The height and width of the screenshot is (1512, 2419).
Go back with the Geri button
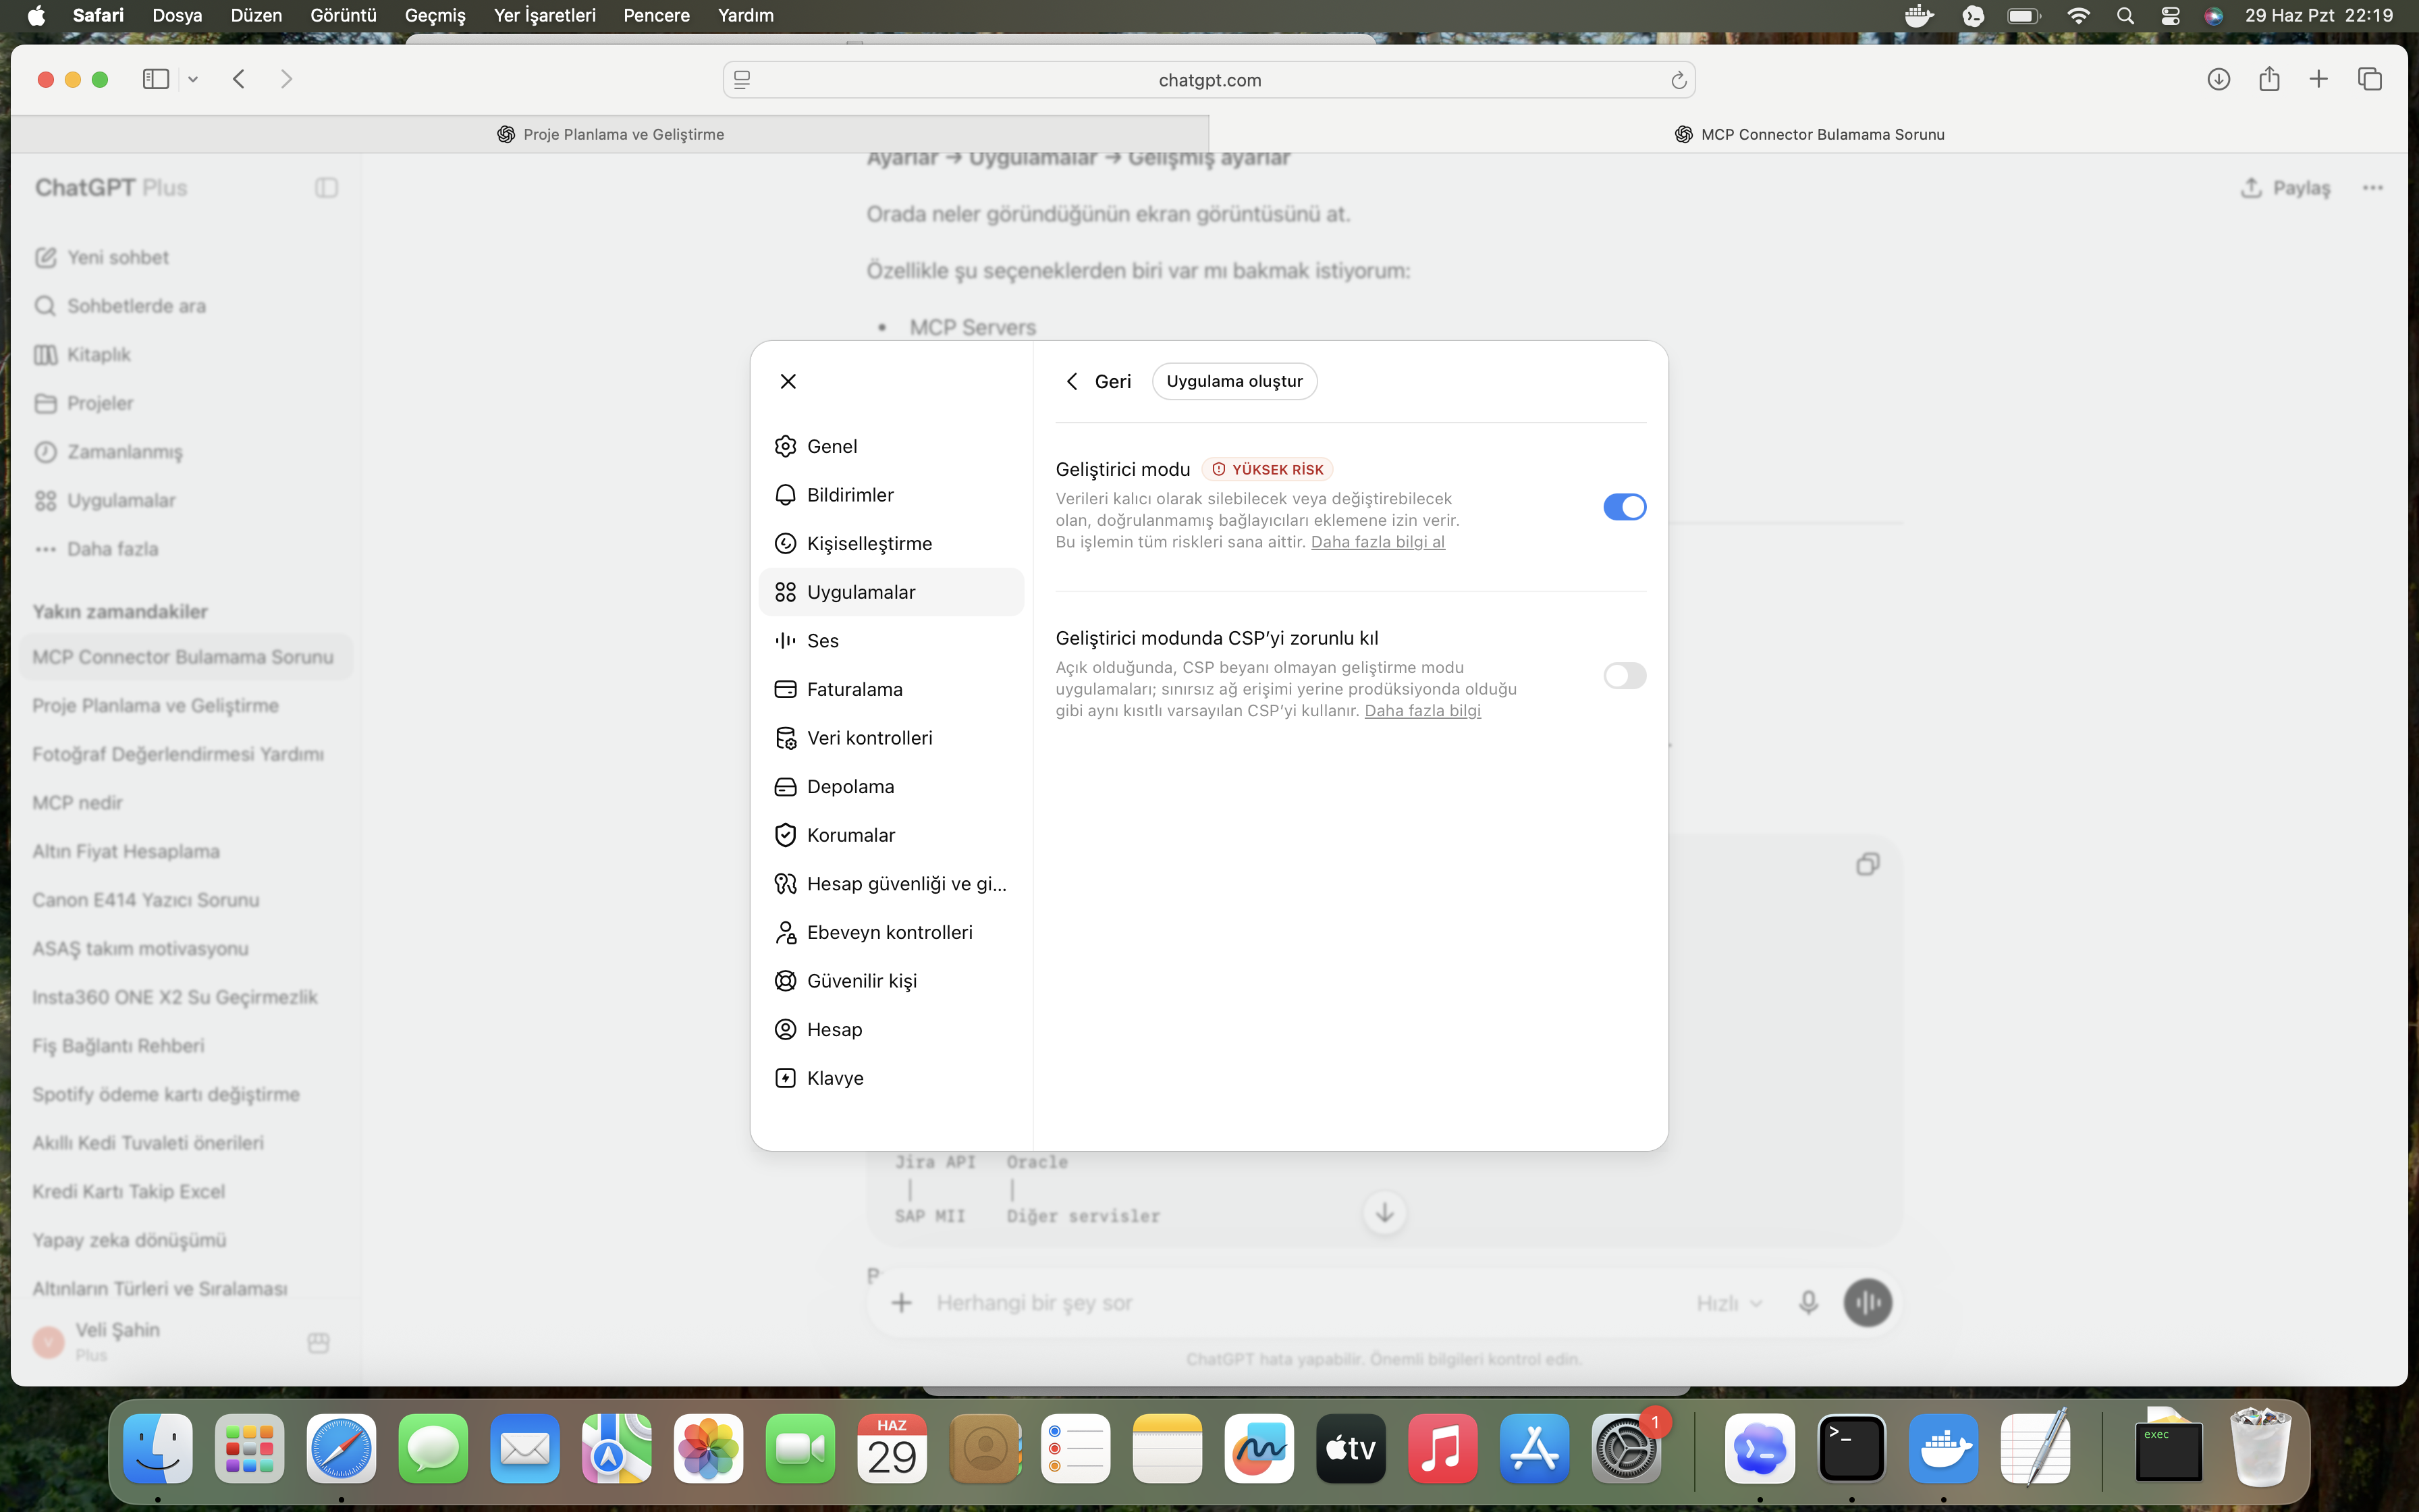coord(1099,381)
